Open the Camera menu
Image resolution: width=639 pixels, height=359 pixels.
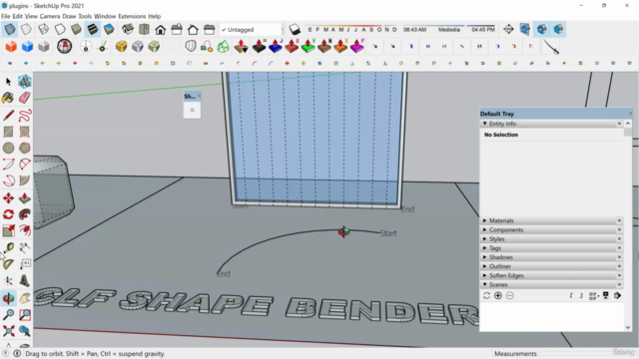(50, 16)
